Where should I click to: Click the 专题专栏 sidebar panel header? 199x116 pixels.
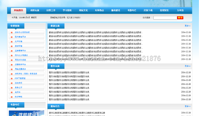16,105
